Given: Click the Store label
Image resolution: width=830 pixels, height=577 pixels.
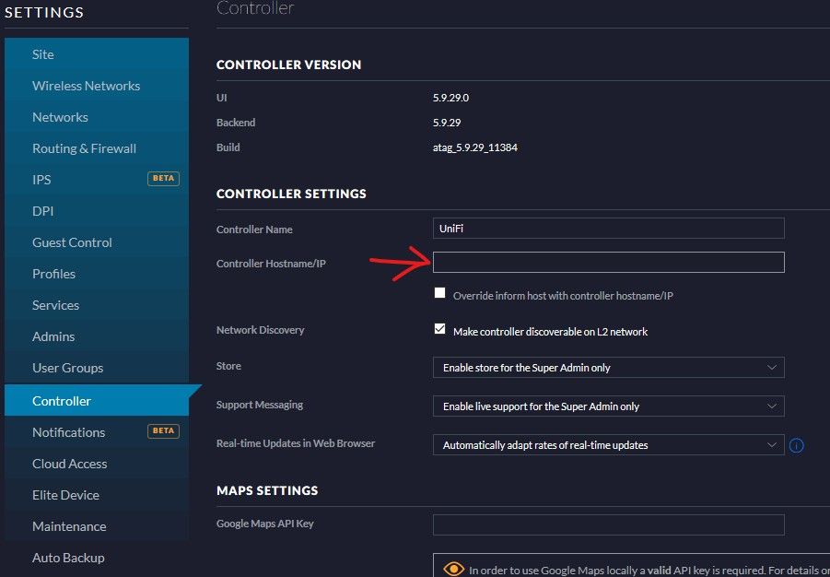Looking at the screenshot, I should coord(228,366).
